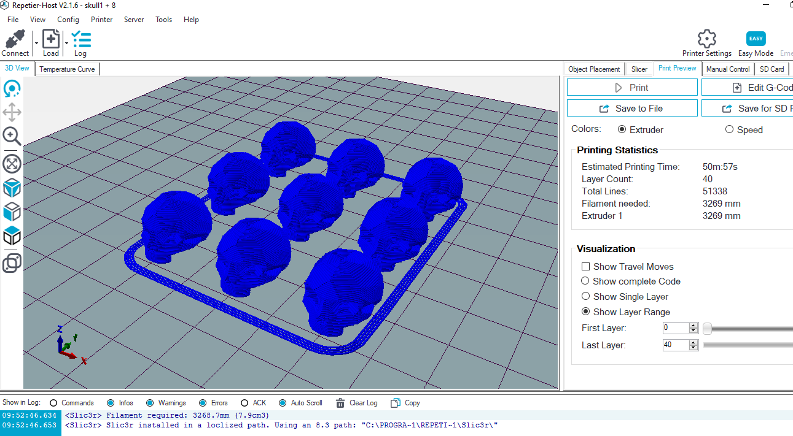Screen dimensions: 793x436
Task: Switch to isometric cube view
Action: click(x=12, y=187)
